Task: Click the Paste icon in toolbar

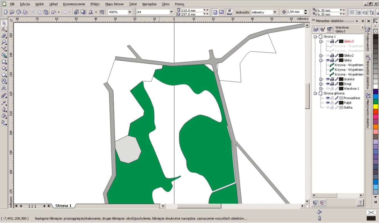Action: (x=46, y=12)
